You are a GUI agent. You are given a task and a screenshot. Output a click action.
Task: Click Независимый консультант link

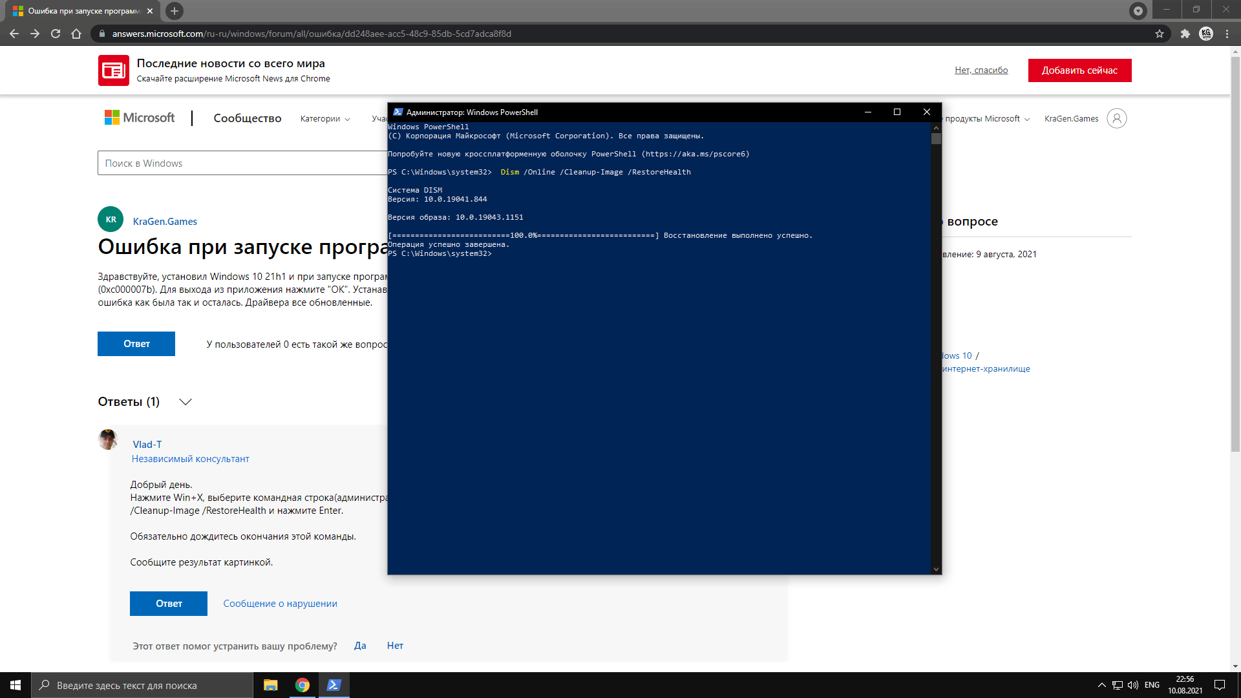pos(191,459)
